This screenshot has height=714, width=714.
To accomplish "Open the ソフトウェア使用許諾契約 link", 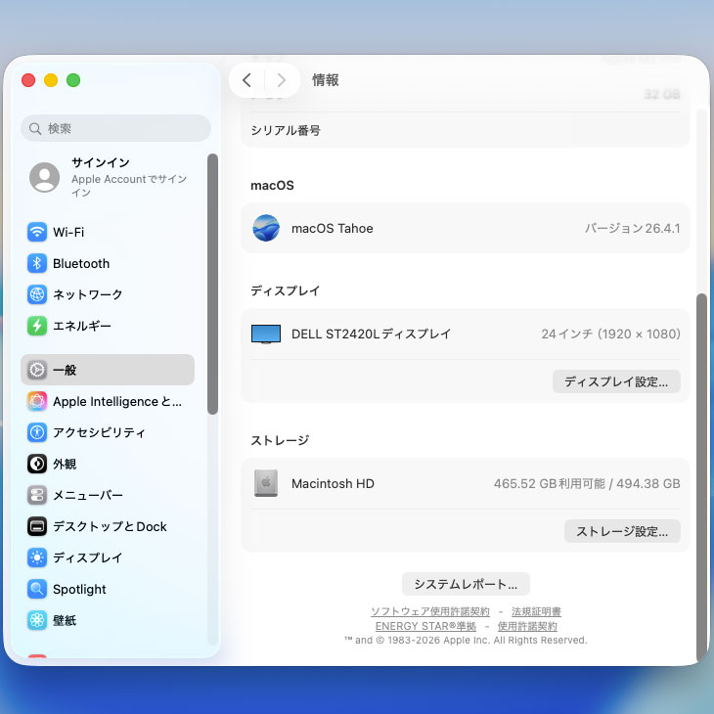I will pyautogui.click(x=429, y=611).
